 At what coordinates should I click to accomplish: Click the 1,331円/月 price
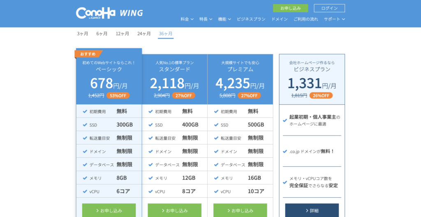(312, 84)
